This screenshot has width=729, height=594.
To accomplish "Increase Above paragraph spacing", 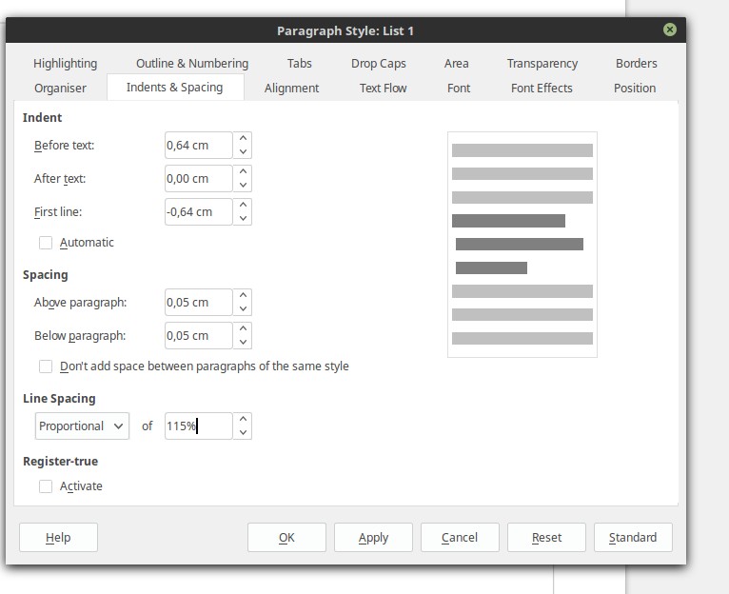I will 243,295.
